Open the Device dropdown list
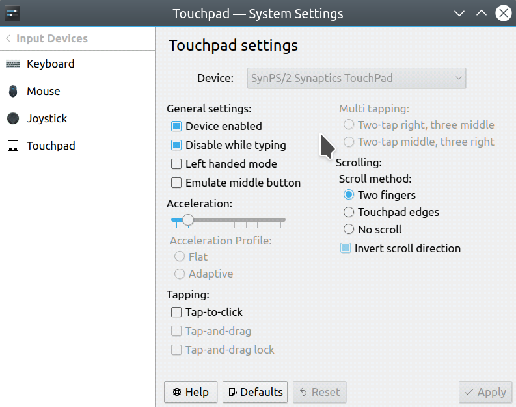Image resolution: width=516 pixels, height=407 pixels. pyautogui.click(x=357, y=78)
